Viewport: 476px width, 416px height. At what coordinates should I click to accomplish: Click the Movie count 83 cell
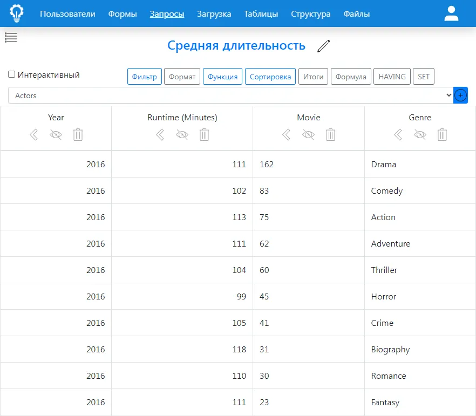(309, 190)
